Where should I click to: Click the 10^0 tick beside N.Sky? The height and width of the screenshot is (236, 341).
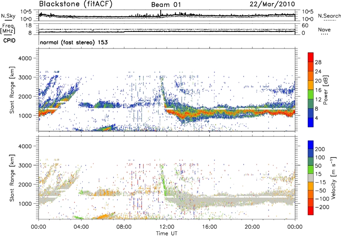pos(26,19)
